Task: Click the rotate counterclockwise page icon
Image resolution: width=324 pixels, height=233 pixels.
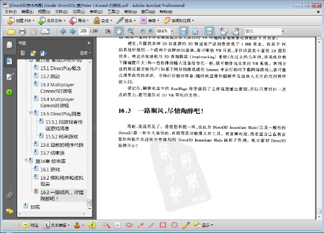Action: 224,31
